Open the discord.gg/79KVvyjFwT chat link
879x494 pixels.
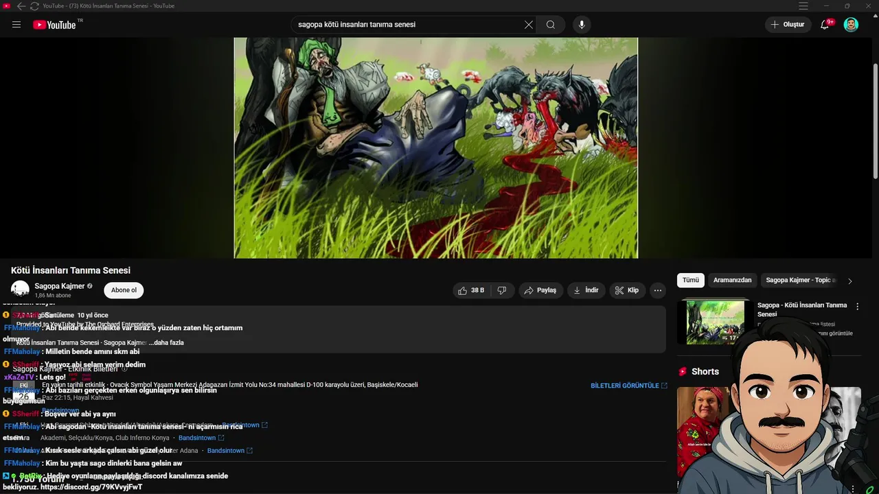click(x=91, y=487)
